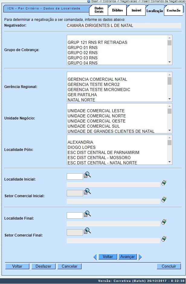Click eraser icon for Localidade Final

tap(164, 222)
